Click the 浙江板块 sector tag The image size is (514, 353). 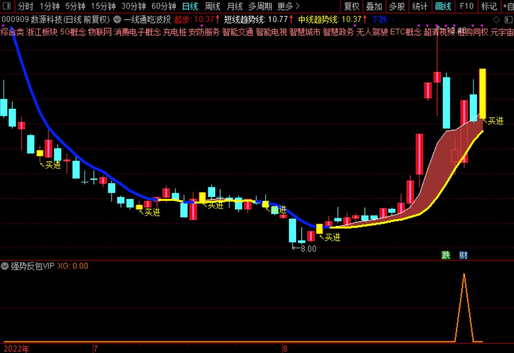click(42, 32)
